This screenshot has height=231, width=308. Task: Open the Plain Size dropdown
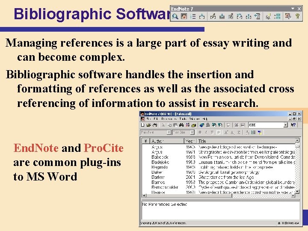coord(192,132)
